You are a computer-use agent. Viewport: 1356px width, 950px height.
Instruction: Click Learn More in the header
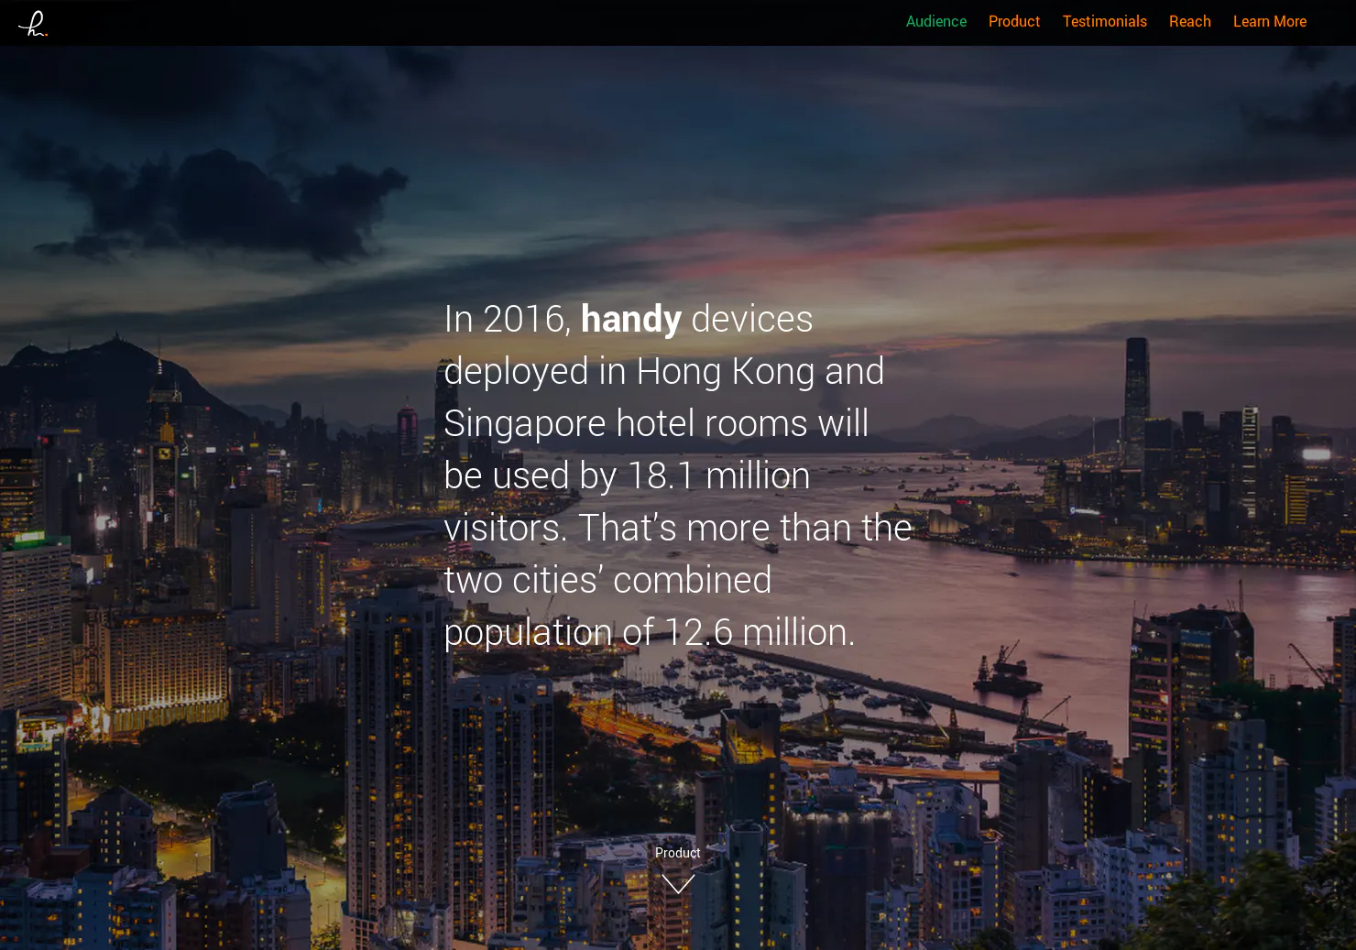1269,21
